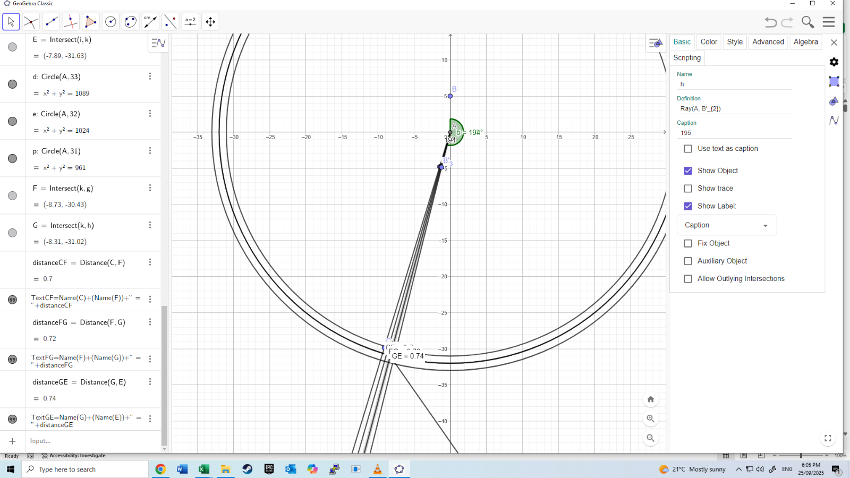The width and height of the screenshot is (850, 478).
Task: Toggle visibility of circle d
Action: 13,84
